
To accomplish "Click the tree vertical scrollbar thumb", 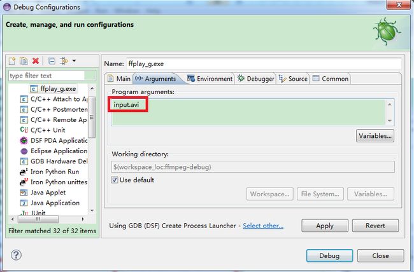I will click(92, 118).
